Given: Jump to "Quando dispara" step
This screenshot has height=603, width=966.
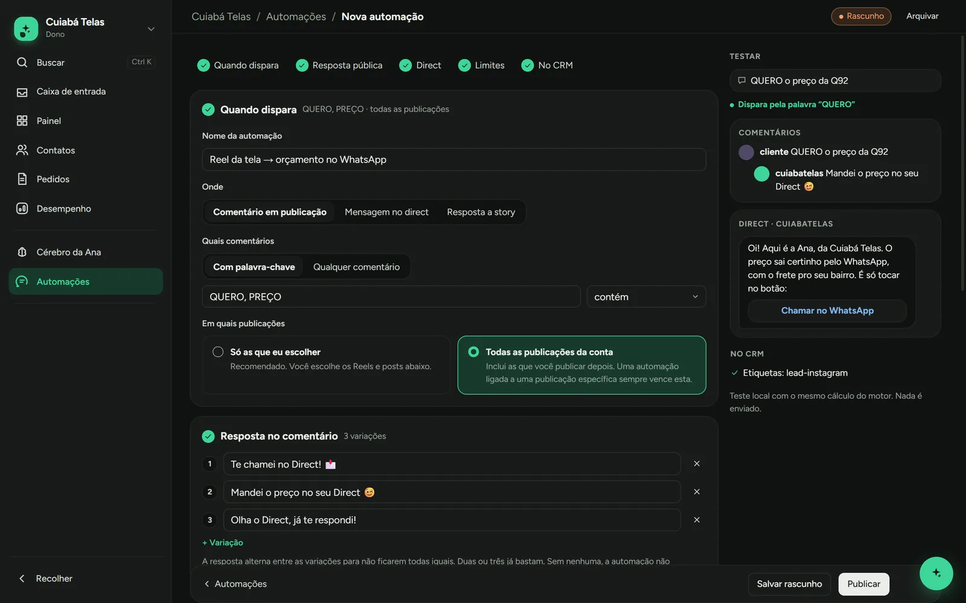Looking at the screenshot, I should (238, 65).
